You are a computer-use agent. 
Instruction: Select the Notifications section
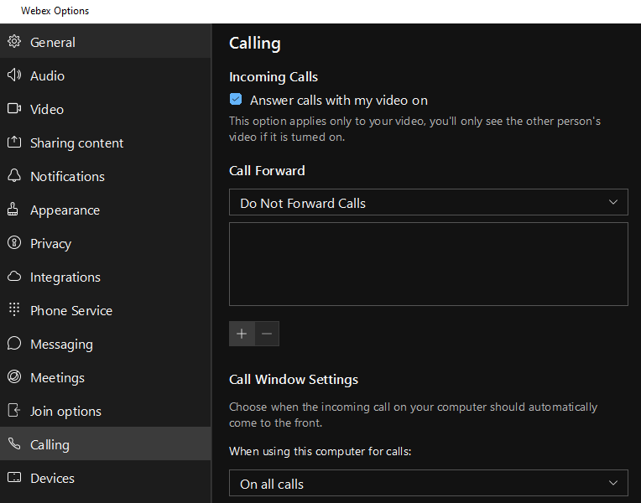pos(106,176)
